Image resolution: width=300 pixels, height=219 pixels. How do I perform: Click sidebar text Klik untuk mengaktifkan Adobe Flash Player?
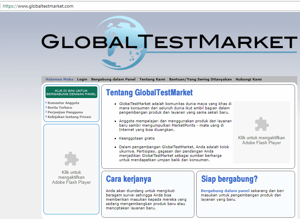(71, 177)
